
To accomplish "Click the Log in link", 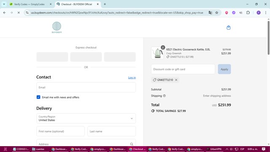I will coord(132,78).
